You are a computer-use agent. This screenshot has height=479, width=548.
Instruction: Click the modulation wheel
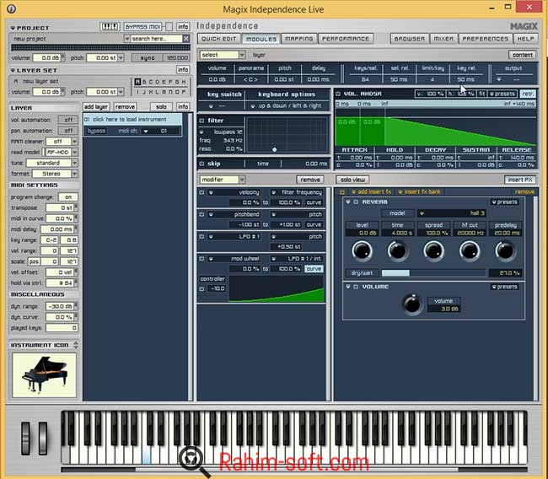click(x=43, y=438)
